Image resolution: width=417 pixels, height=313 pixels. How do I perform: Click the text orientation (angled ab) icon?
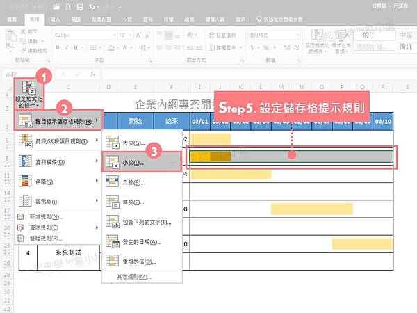tap(190, 35)
